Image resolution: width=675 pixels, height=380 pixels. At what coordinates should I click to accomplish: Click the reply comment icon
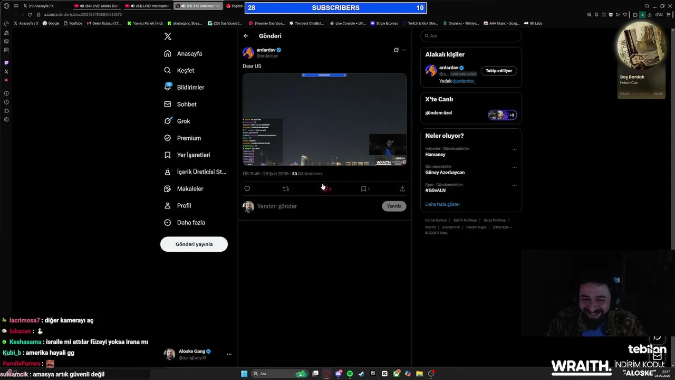point(247,188)
